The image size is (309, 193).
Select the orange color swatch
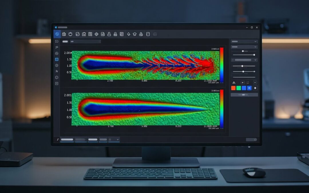[x=233, y=88]
